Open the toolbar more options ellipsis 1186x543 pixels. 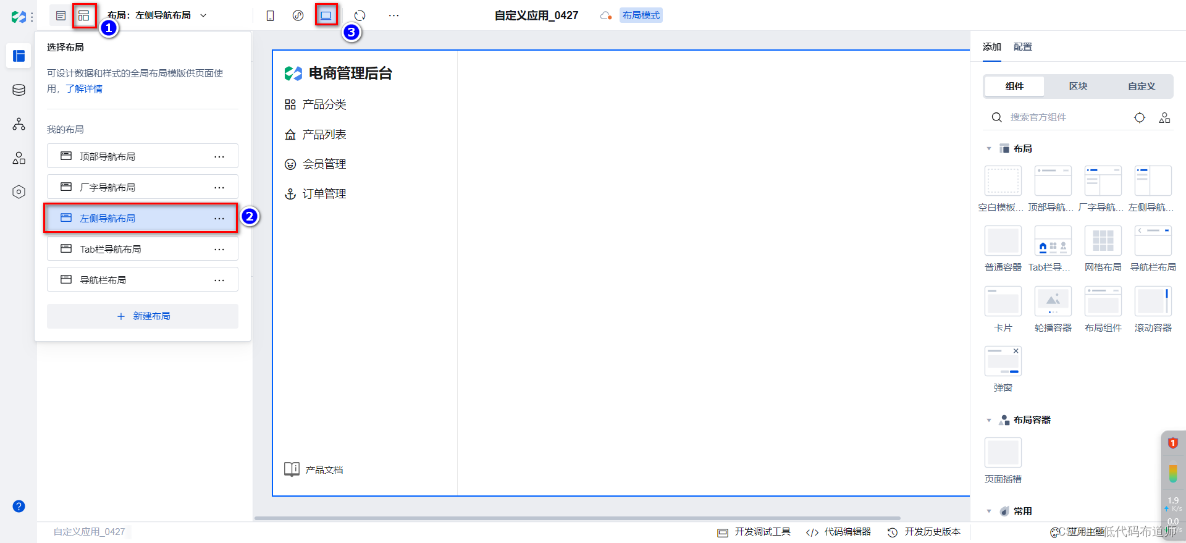point(393,15)
